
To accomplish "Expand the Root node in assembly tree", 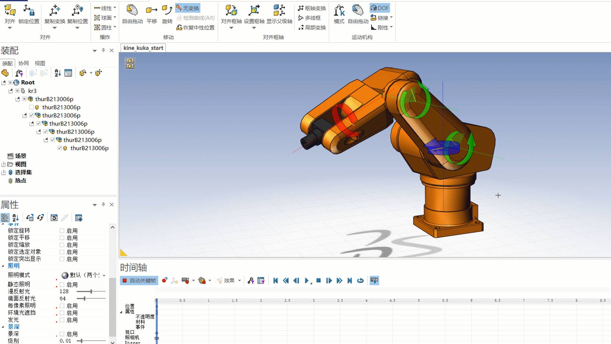I will point(4,82).
